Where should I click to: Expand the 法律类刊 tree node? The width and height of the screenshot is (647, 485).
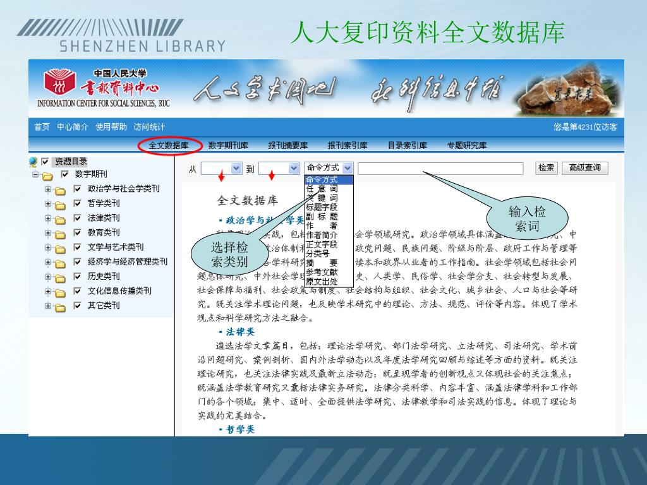(48, 218)
